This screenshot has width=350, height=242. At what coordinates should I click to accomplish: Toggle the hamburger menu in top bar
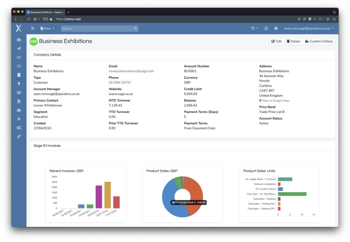[x=32, y=28]
